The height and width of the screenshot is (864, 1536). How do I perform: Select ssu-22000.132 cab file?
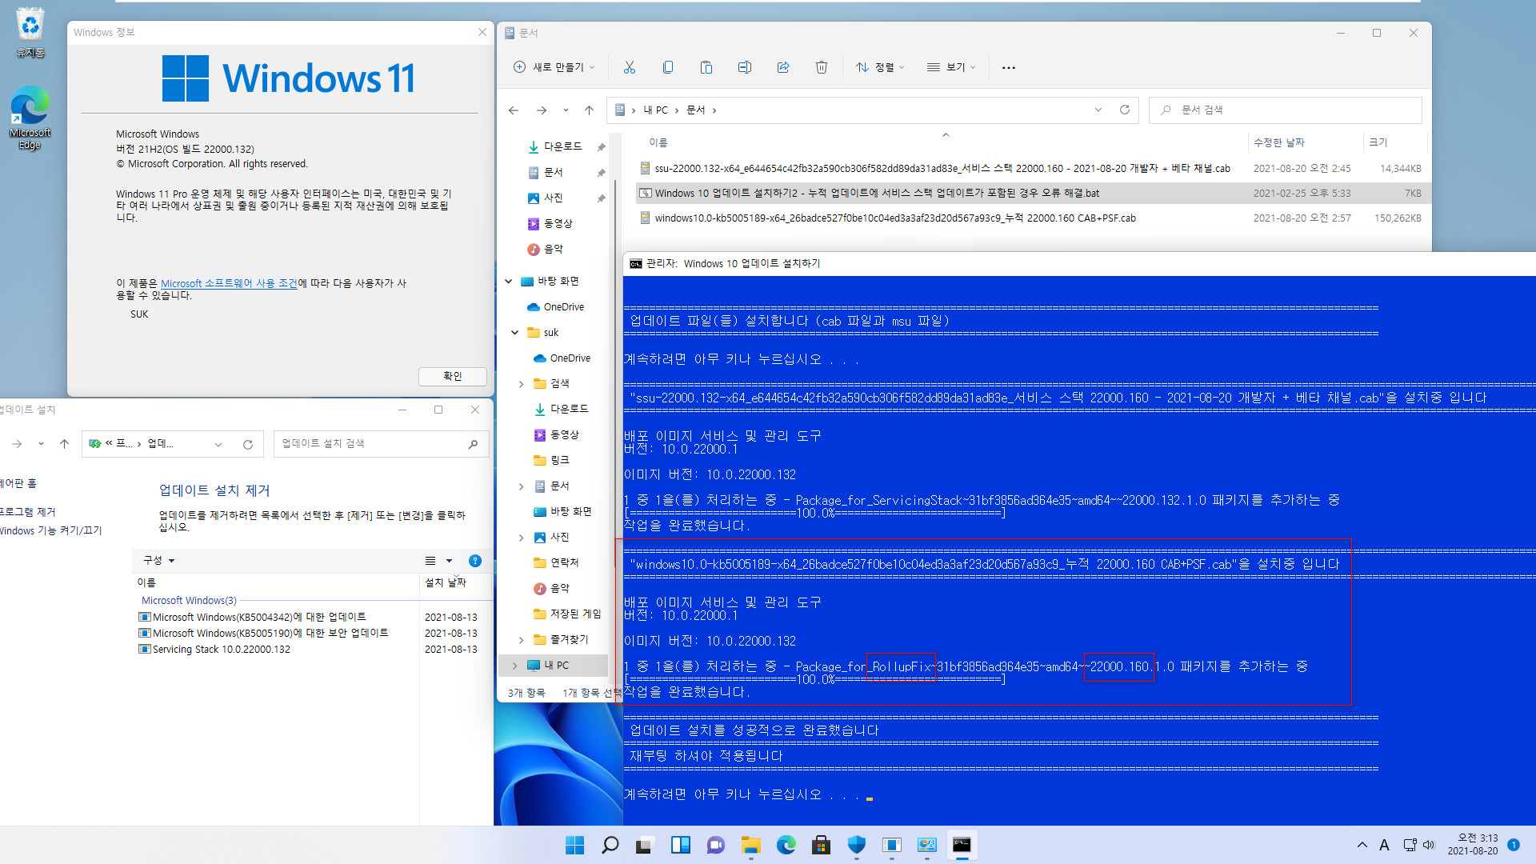pyautogui.click(x=1030, y=169)
